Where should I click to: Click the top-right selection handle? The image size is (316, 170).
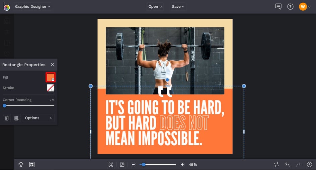pyautogui.click(x=244, y=86)
